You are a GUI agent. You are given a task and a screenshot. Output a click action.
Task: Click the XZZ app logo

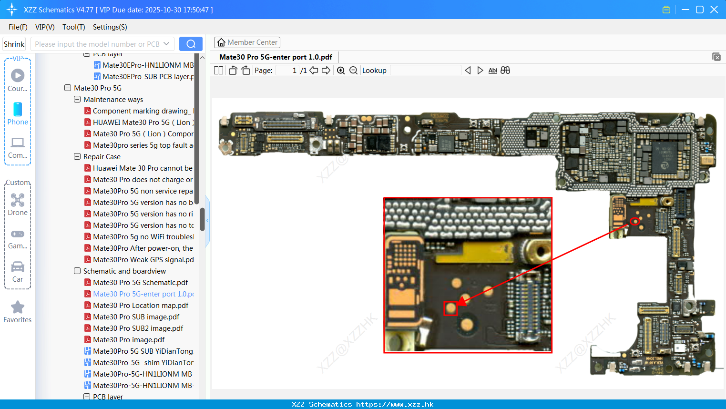coord(12,10)
